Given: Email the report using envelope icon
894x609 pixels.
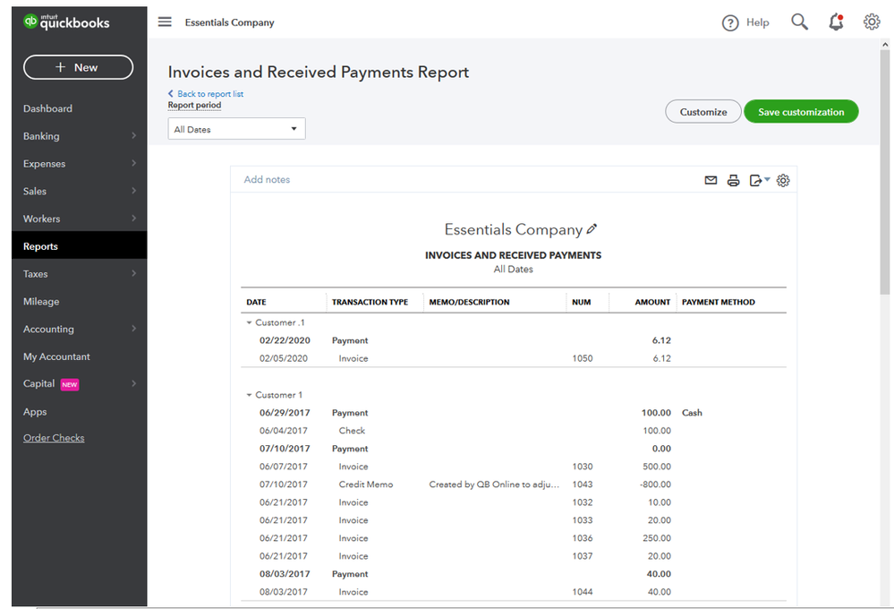Looking at the screenshot, I should click(x=711, y=180).
